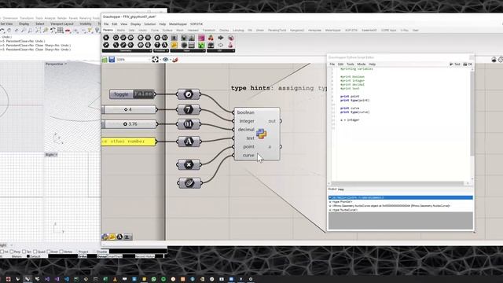The width and height of the screenshot is (503, 283).
Task: Select the Boolean parameter icon in Primitive panel
Action: pyautogui.click(x=157, y=38)
